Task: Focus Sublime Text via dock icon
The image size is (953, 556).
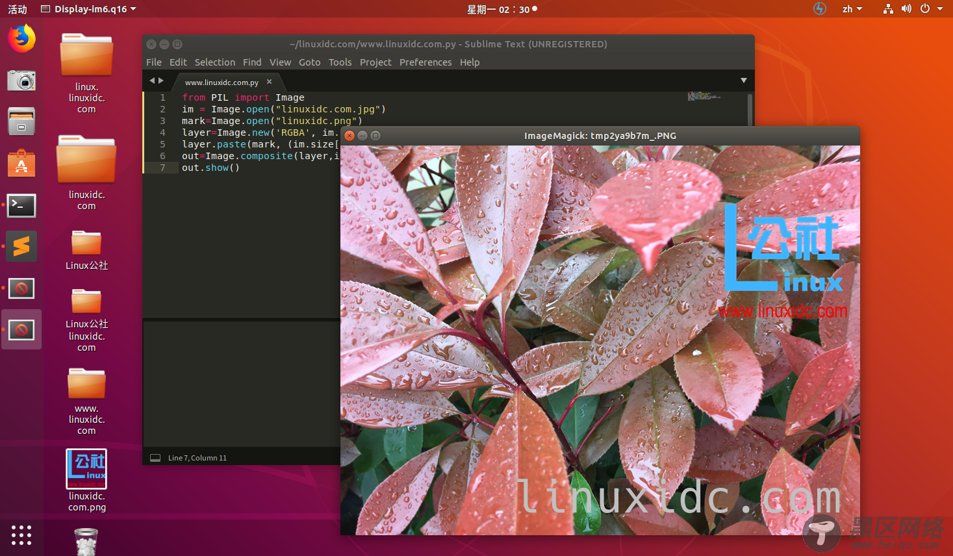Action: click(x=21, y=247)
